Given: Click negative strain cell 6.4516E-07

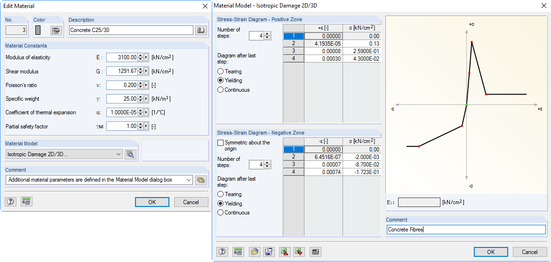Looking at the screenshot, I should (323, 157).
